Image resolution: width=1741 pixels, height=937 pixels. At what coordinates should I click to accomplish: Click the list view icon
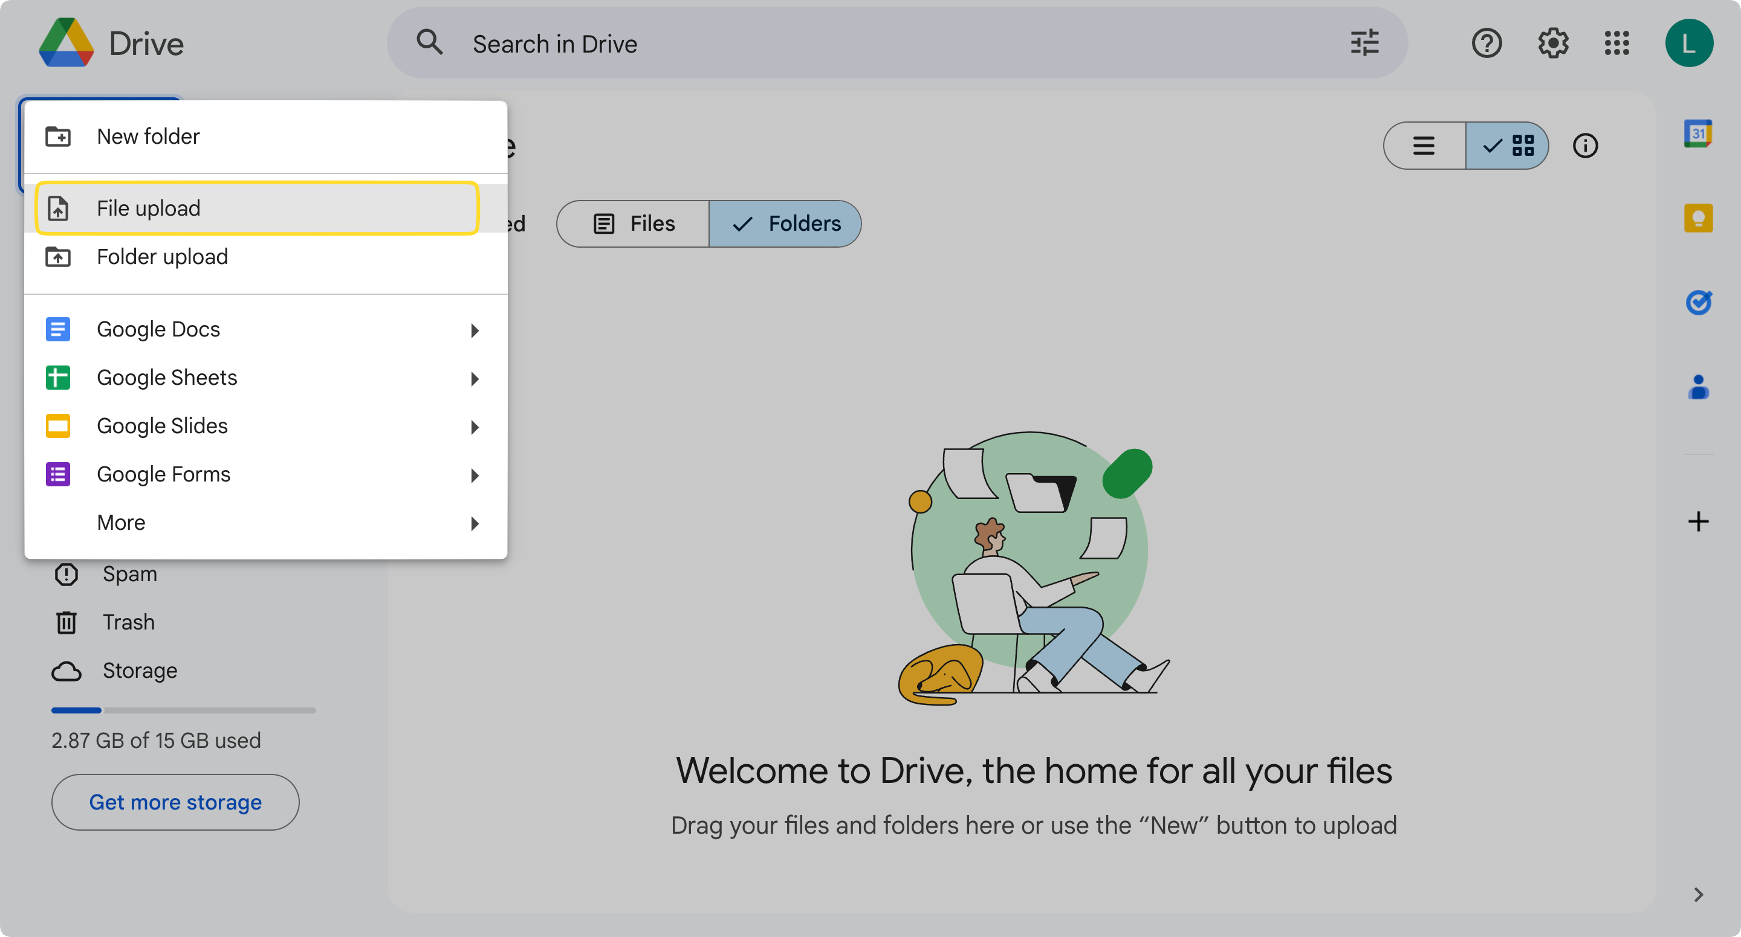pos(1422,146)
